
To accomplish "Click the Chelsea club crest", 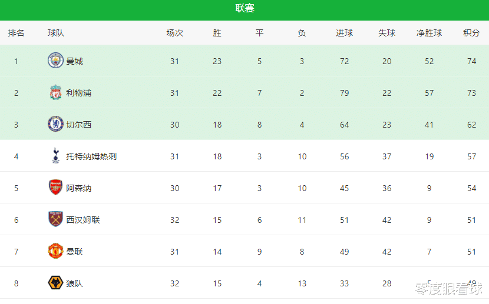I will pos(55,124).
